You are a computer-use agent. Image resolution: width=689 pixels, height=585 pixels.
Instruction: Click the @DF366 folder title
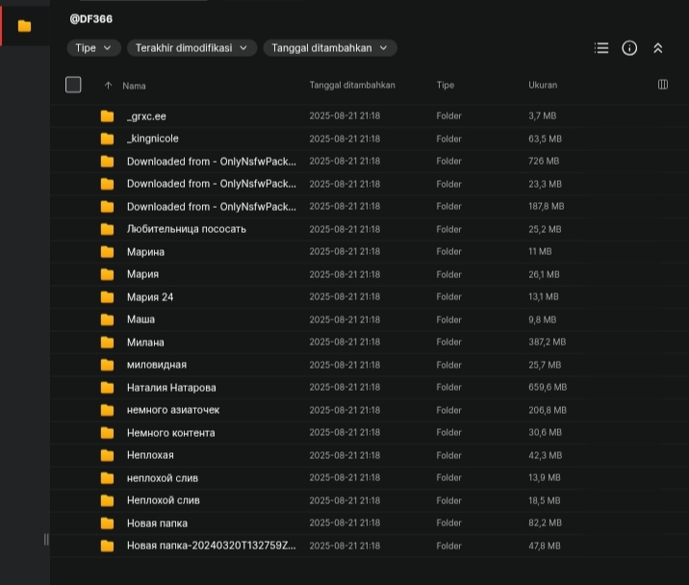pos(91,19)
